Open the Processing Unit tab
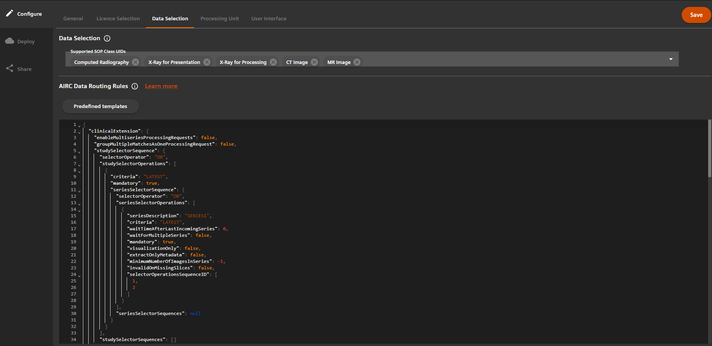 [x=220, y=18]
